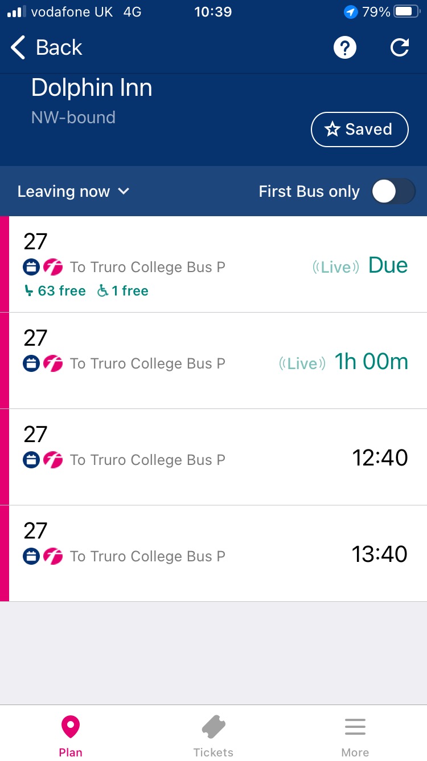
Task: Open the Leaving now dropdown
Action: click(x=64, y=191)
